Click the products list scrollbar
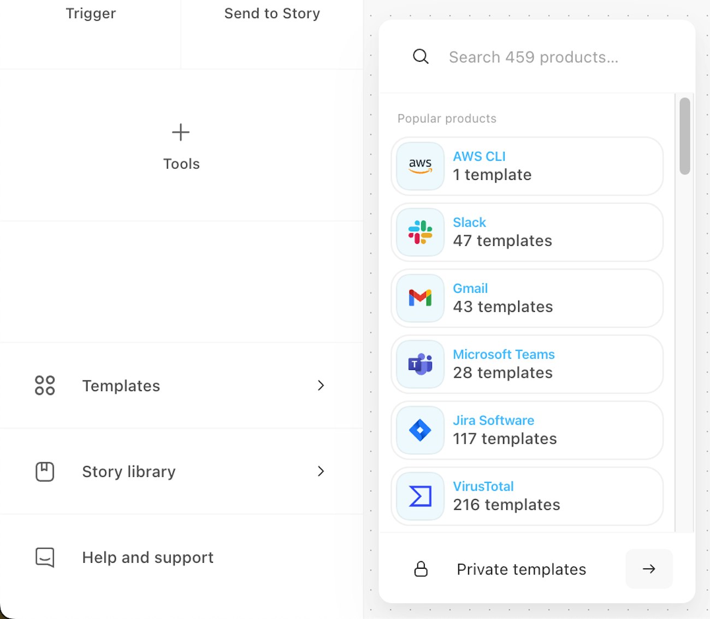Screen dimensions: 710x619 coord(685,137)
